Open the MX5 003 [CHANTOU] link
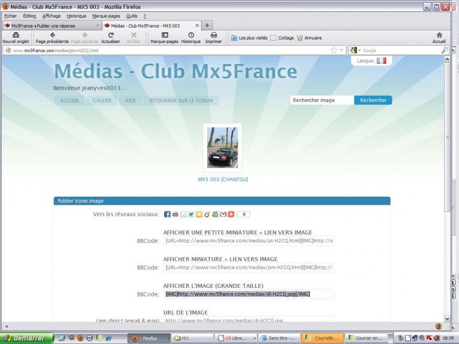This screenshot has width=459, height=344. (x=223, y=179)
